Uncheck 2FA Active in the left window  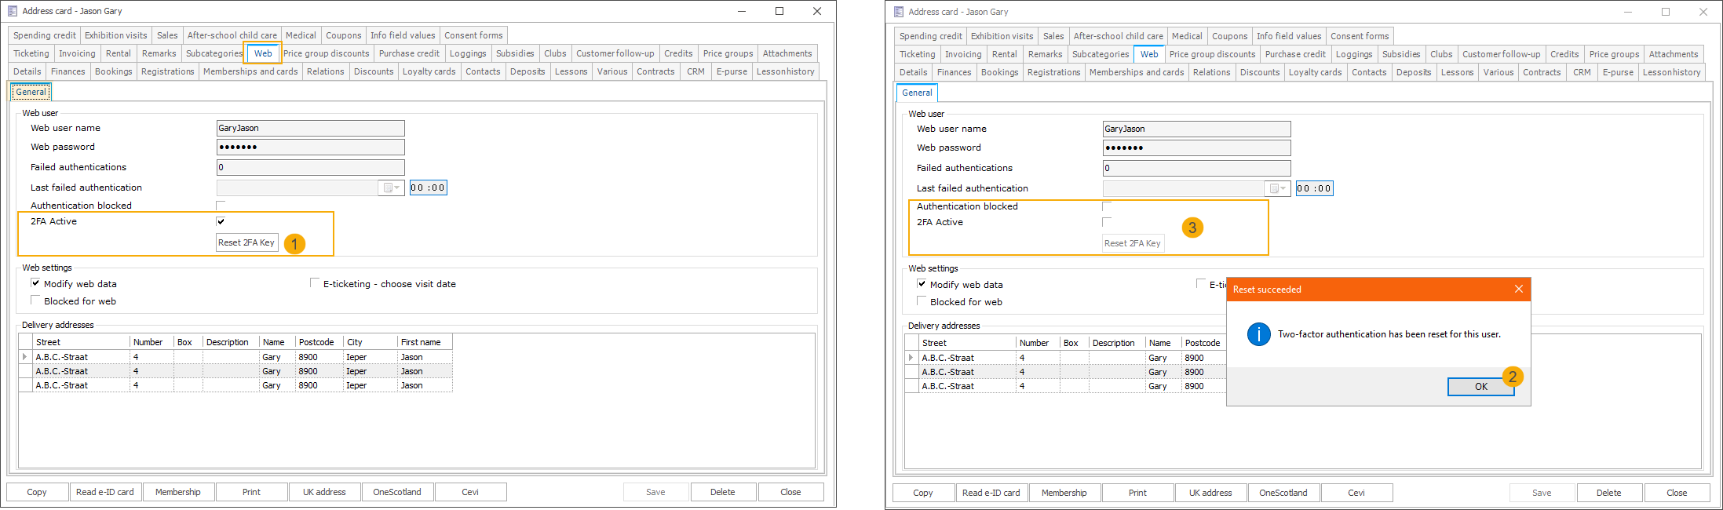click(x=221, y=221)
